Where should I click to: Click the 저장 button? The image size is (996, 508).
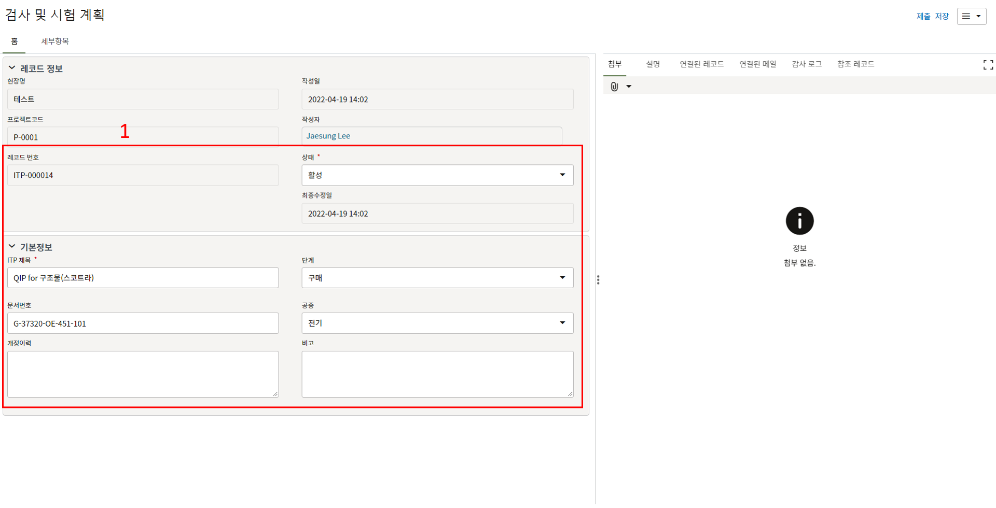[942, 17]
